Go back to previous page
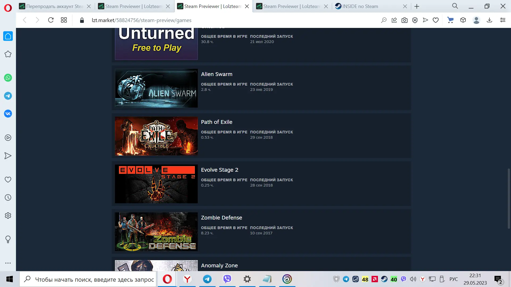This screenshot has height=287, width=511. (x=25, y=20)
